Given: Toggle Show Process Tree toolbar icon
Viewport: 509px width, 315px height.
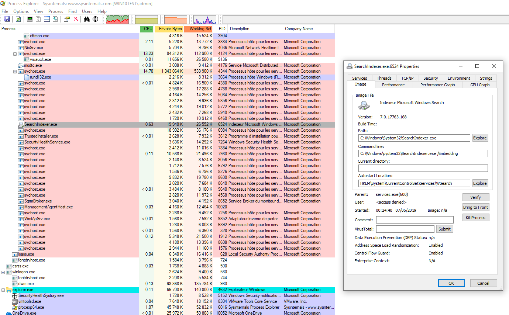Looking at the screenshot, I should [x=38, y=19].
